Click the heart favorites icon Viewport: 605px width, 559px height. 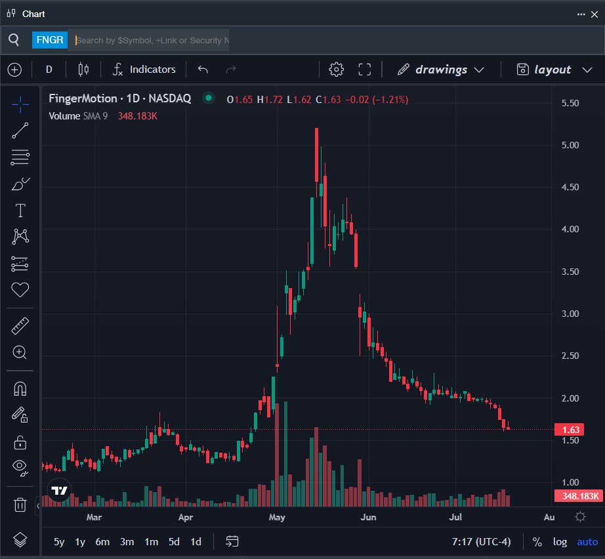coord(20,290)
